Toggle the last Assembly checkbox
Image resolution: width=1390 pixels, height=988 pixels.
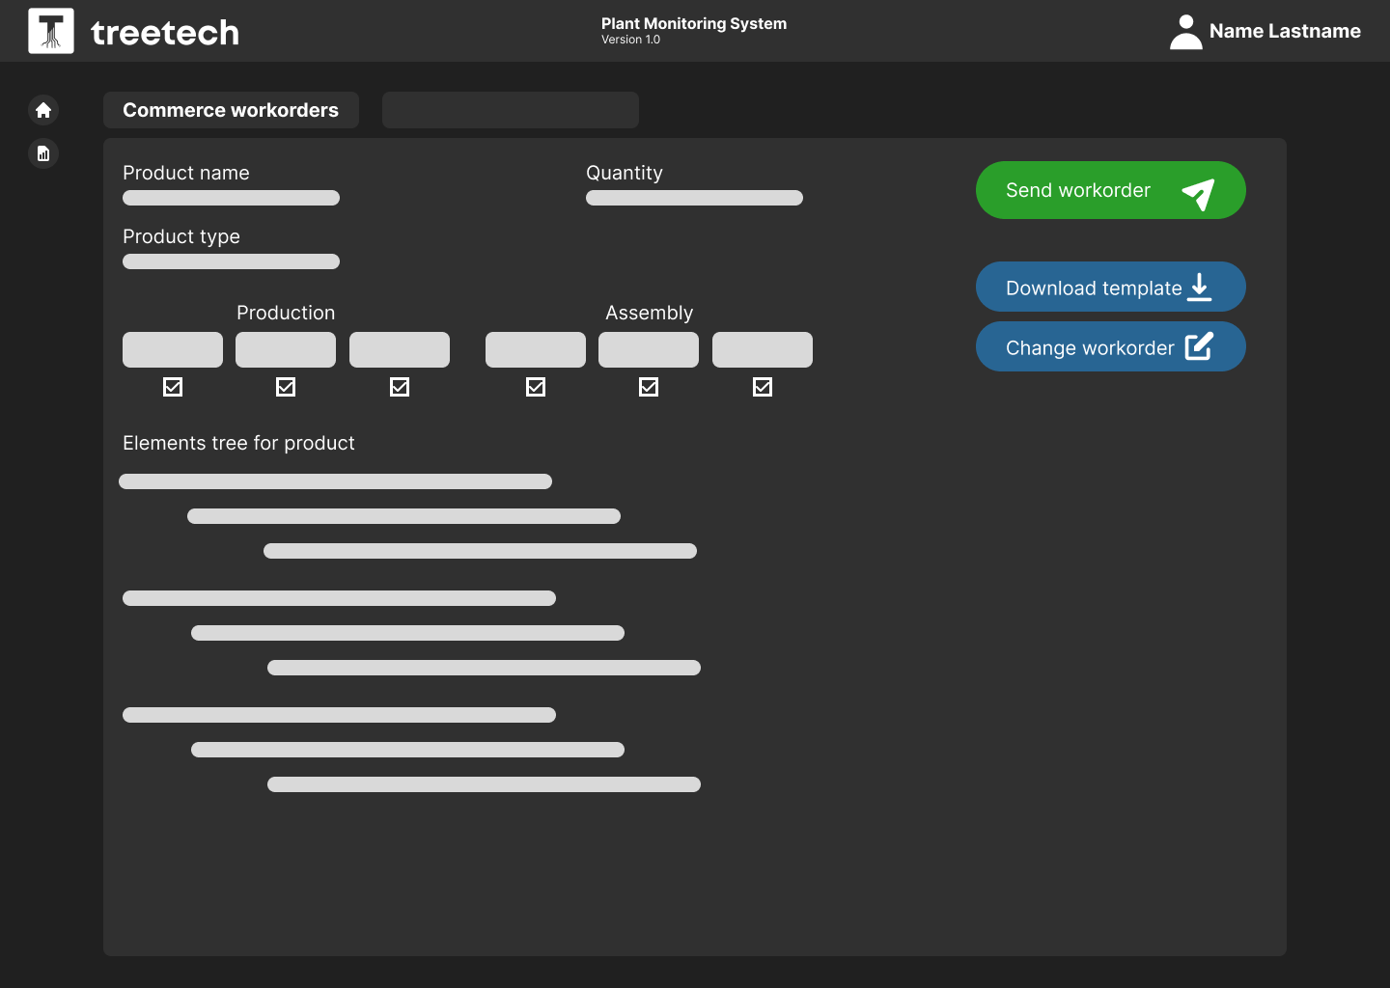pyautogui.click(x=763, y=387)
